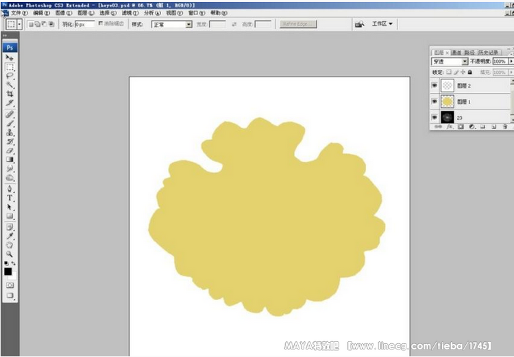Open the 工作区 workspace dropdown
The width and height of the screenshot is (514, 357).
382,24
